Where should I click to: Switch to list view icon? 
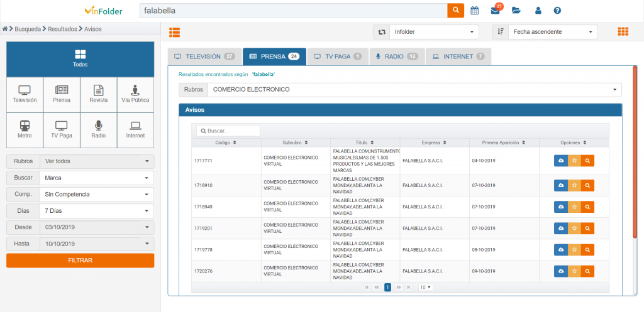coord(175,32)
